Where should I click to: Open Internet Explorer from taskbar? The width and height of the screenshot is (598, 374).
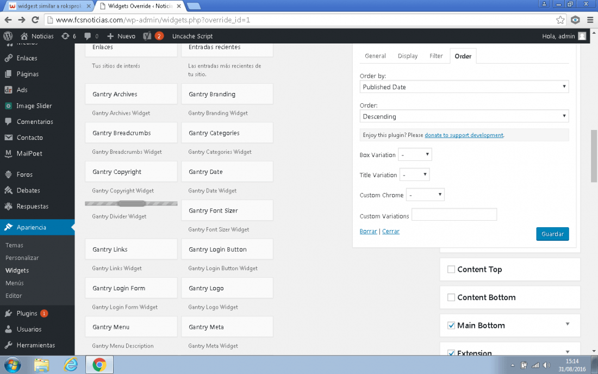click(71, 365)
